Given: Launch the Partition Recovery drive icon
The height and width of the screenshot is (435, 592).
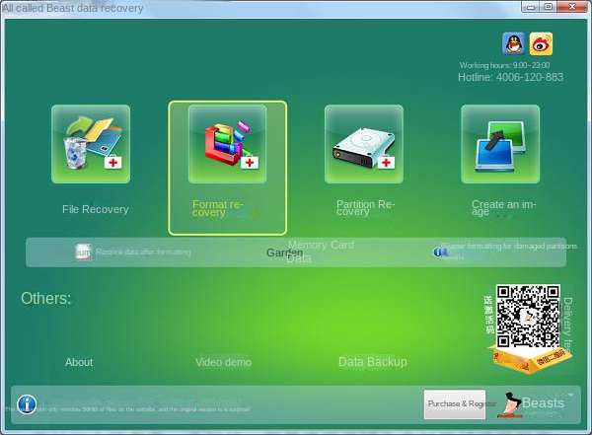Looking at the screenshot, I should 364,144.
